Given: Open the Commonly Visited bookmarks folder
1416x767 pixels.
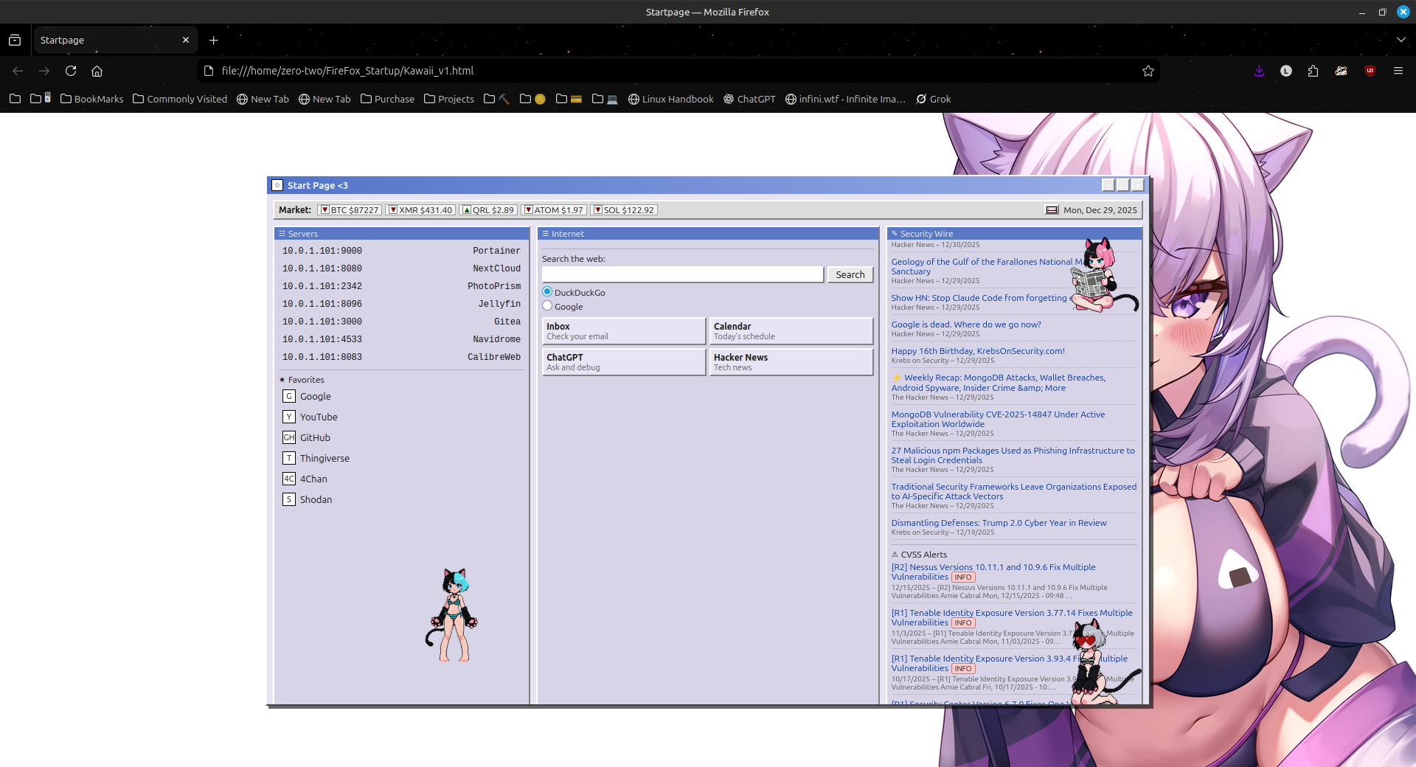Looking at the screenshot, I should coord(180,99).
